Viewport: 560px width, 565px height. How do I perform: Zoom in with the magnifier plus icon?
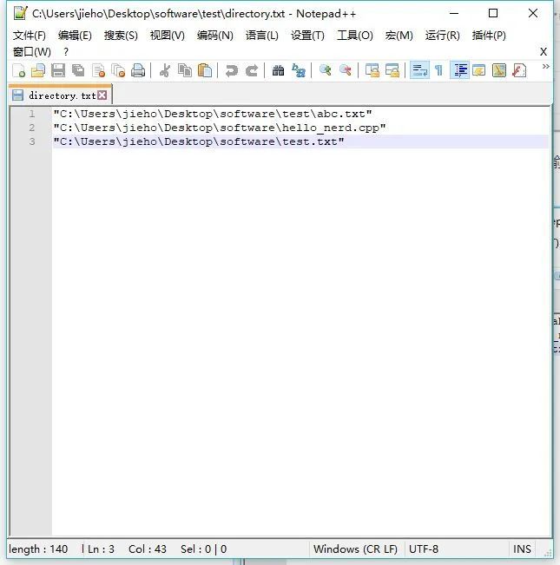click(326, 70)
